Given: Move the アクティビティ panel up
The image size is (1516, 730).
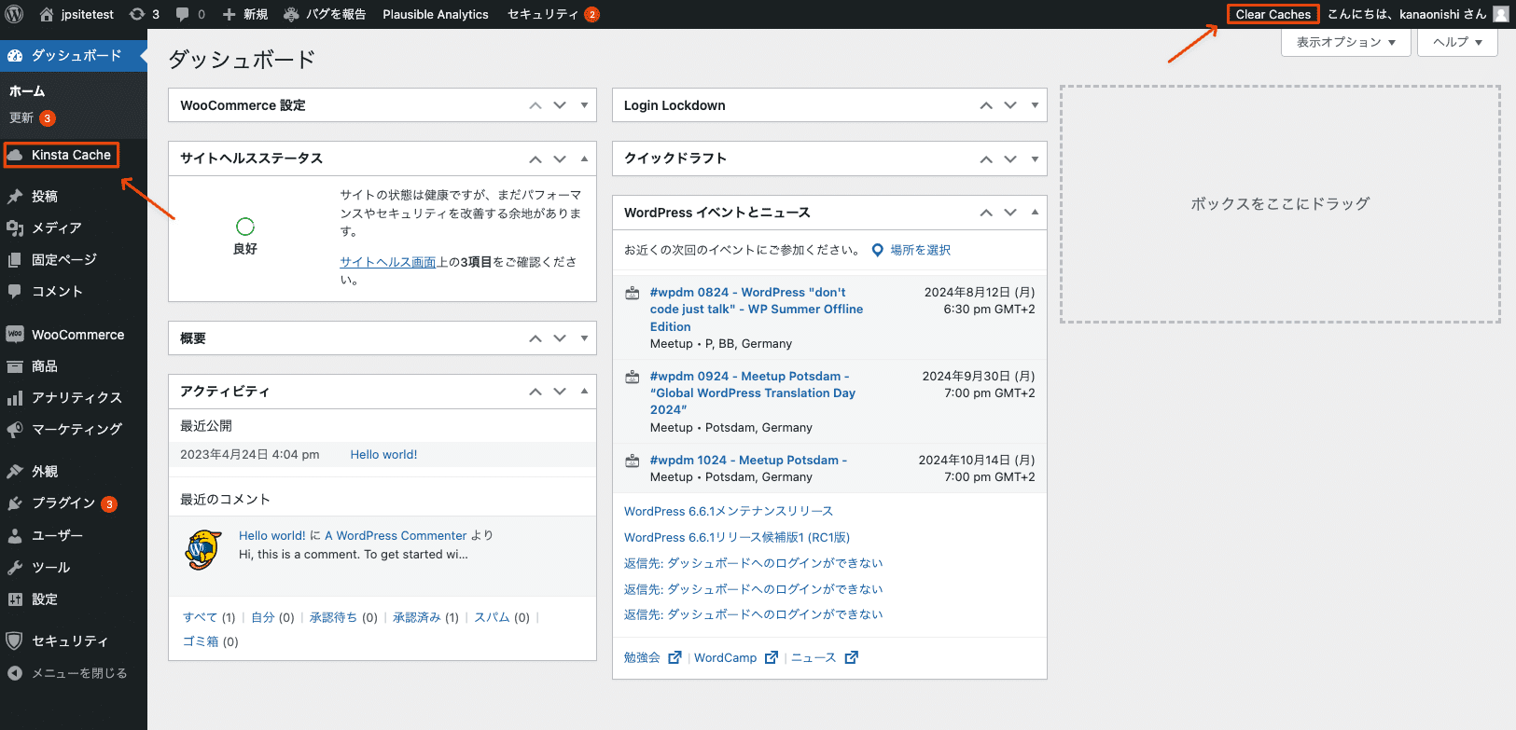Looking at the screenshot, I should coord(535,392).
